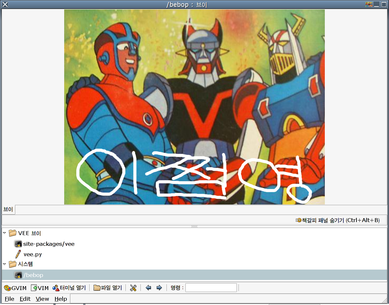Launch VIM from the toolbar
Viewport: 389px width, 305px height.
click(40, 288)
